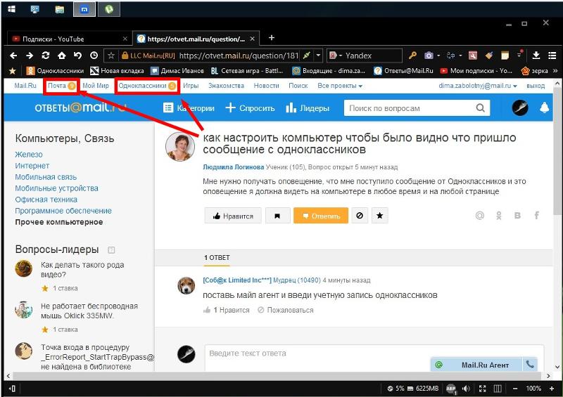
Task: Toggle fullscreen icon in status bar
Action: coord(482,389)
